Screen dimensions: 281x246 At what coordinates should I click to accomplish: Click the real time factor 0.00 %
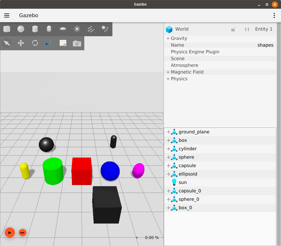(x=152, y=238)
